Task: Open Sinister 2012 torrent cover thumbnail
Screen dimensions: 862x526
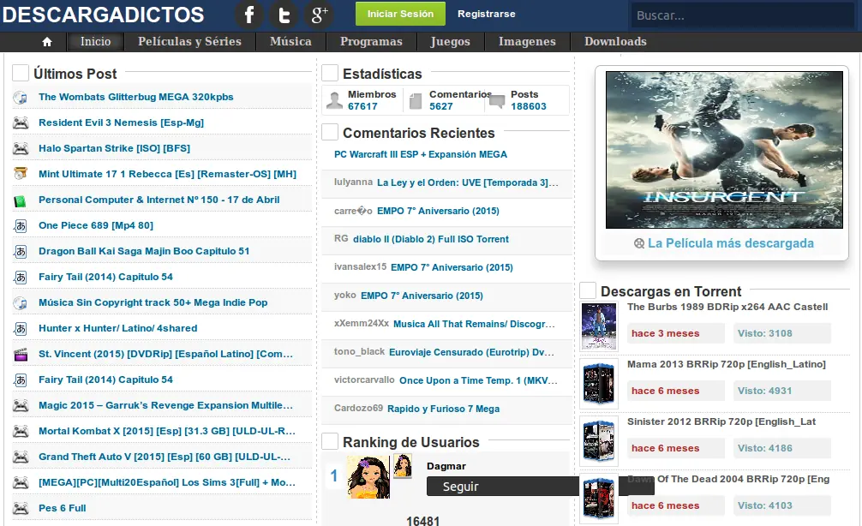Action: point(599,441)
